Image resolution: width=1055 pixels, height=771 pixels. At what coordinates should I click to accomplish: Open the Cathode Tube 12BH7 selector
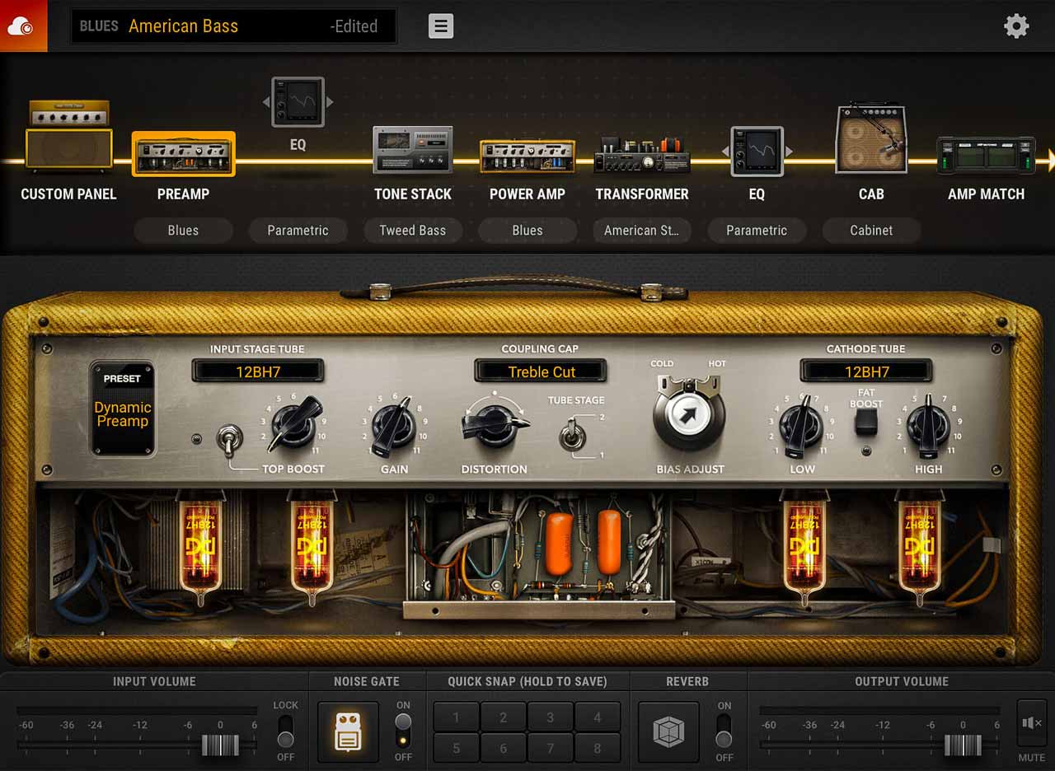coord(866,371)
